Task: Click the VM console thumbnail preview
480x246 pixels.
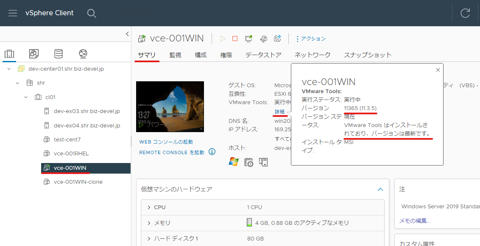Action: pos(170,107)
